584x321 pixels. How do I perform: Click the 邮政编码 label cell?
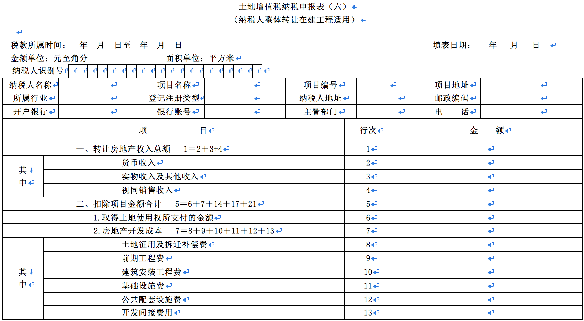(x=452, y=98)
